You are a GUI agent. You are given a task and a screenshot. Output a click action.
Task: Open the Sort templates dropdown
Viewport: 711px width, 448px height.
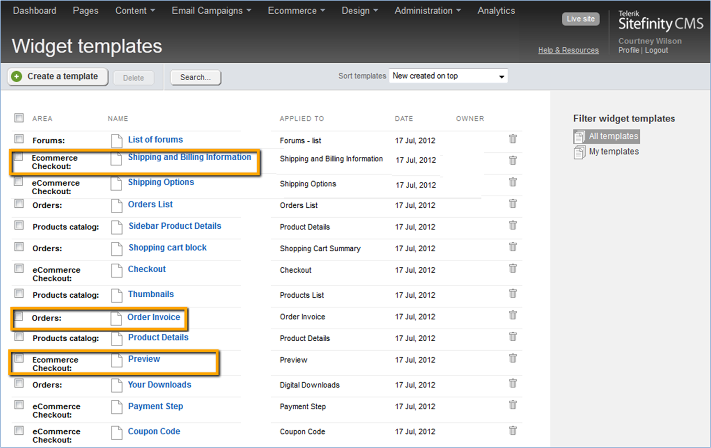(448, 76)
